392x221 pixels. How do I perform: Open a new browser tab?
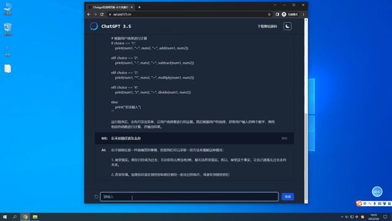(139, 7)
